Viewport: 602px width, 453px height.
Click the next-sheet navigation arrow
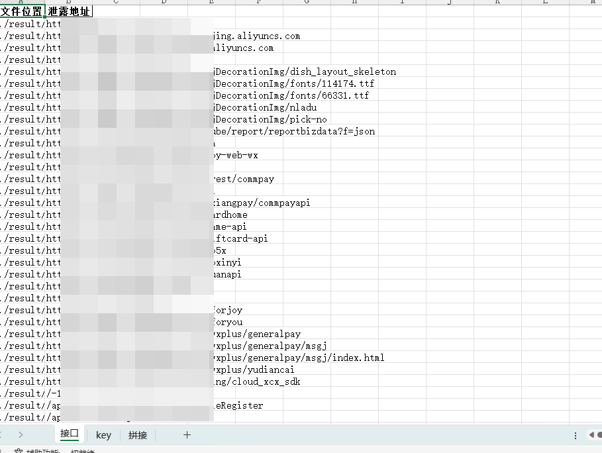tap(22, 435)
